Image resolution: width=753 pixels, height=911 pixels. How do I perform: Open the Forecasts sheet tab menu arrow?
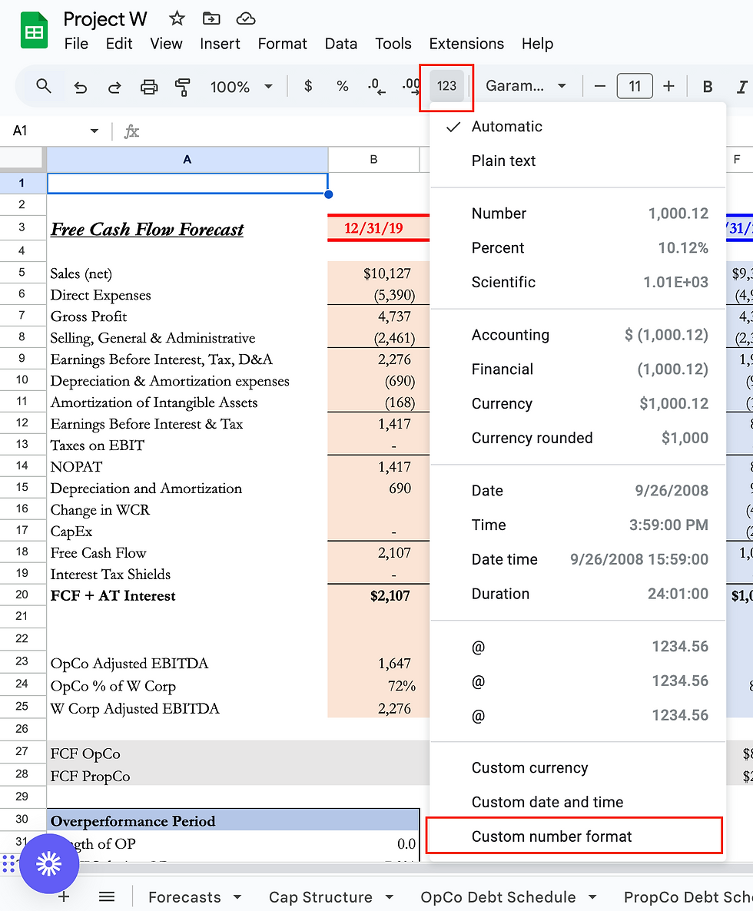(x=237, y=897)
